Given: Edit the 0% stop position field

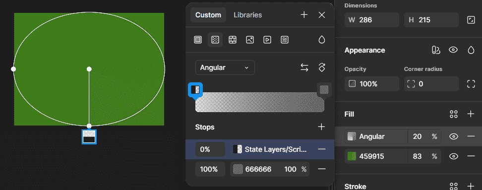Looking at the screenshot, I should pyautogui.click(x=210, y=149).
